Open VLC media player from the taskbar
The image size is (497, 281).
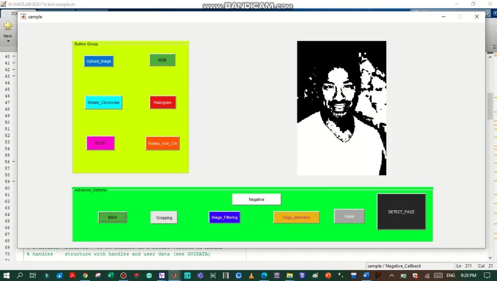tap(251, 276)
